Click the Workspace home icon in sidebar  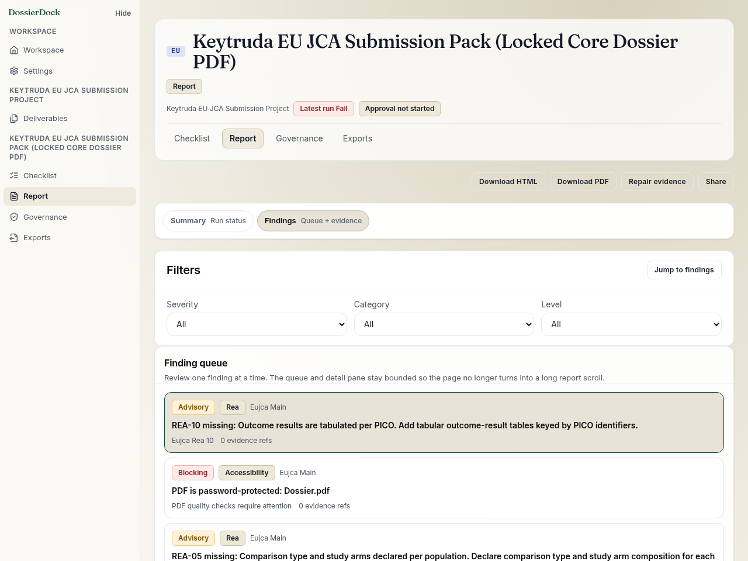14,50
